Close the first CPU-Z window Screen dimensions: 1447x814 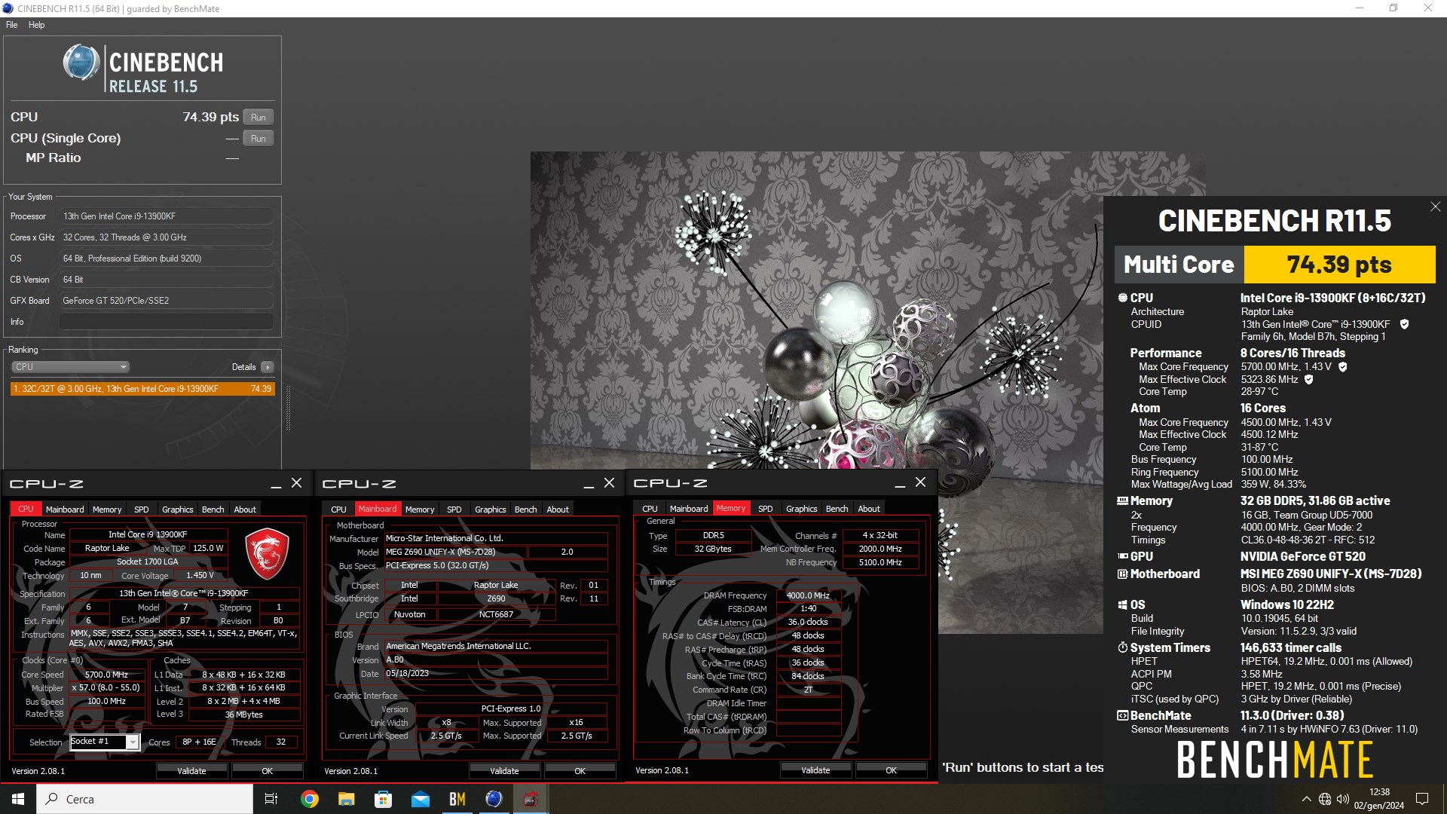coord(297,483)
